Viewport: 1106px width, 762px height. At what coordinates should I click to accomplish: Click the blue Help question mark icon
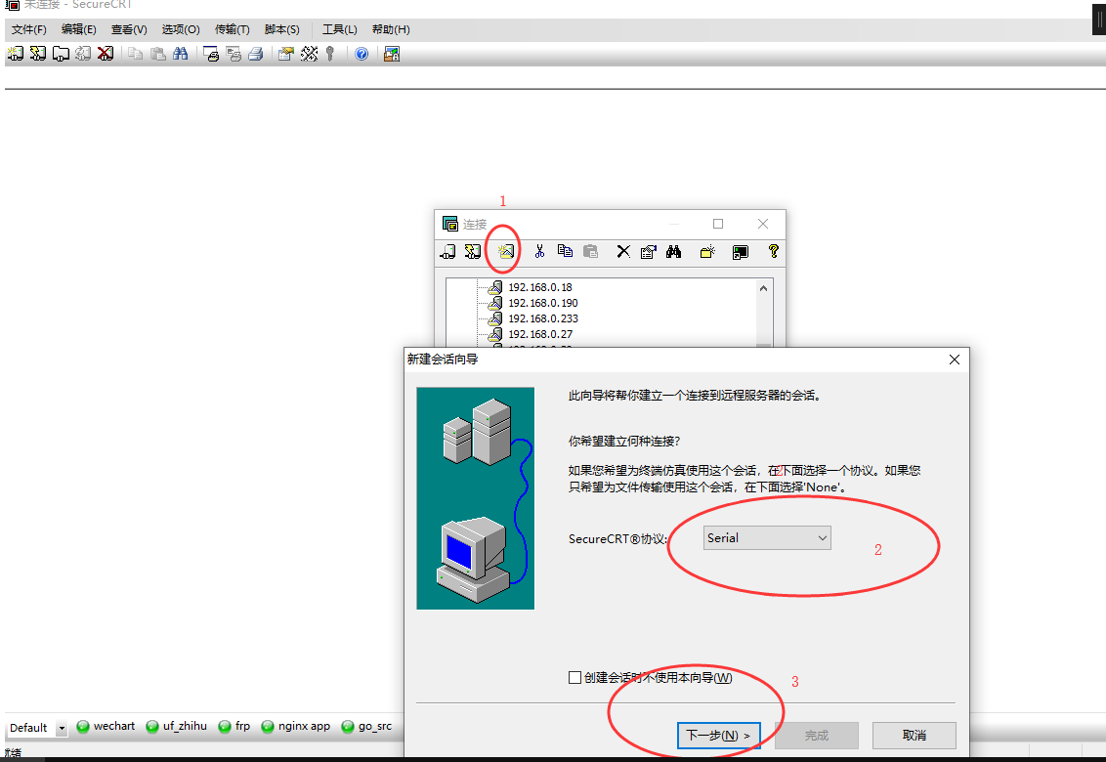point(362,54)
